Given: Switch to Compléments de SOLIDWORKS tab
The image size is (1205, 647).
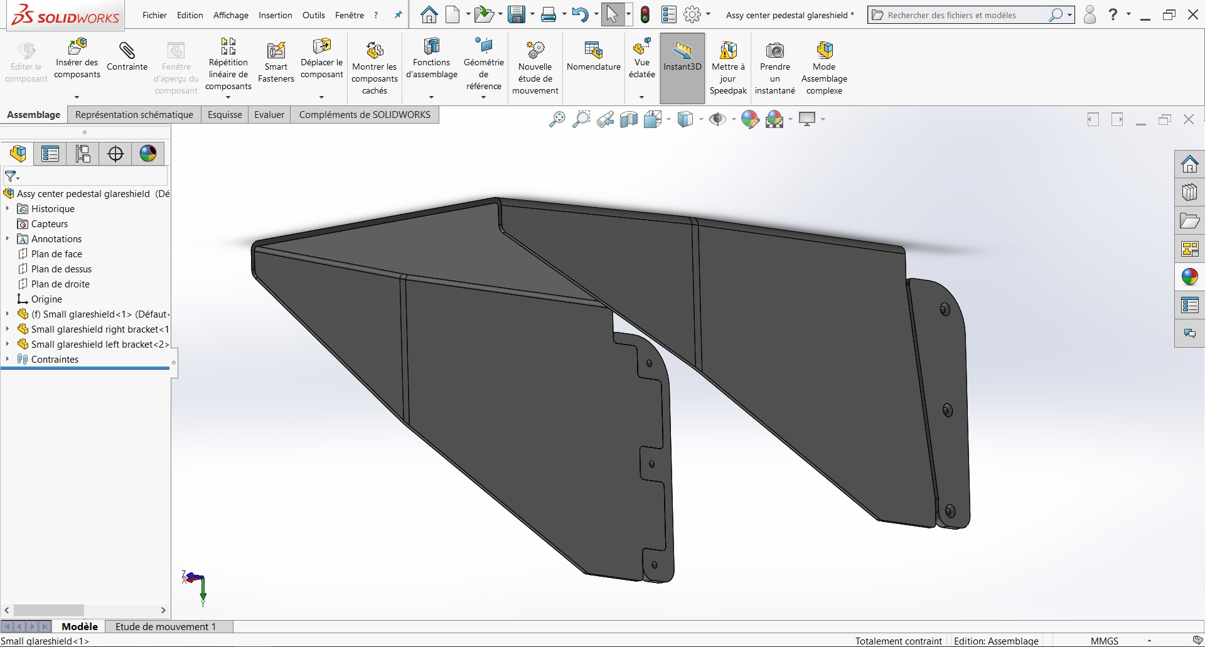Looking at the screenshot, I should (x=365, y=115).
